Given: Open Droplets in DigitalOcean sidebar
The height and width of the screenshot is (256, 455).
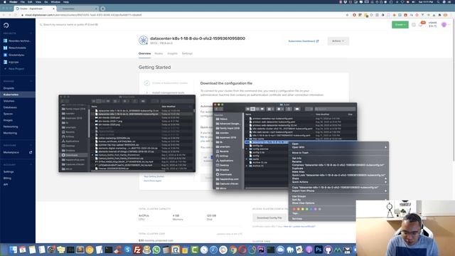Looking at the screenshot, I should [x=9, y=88].
